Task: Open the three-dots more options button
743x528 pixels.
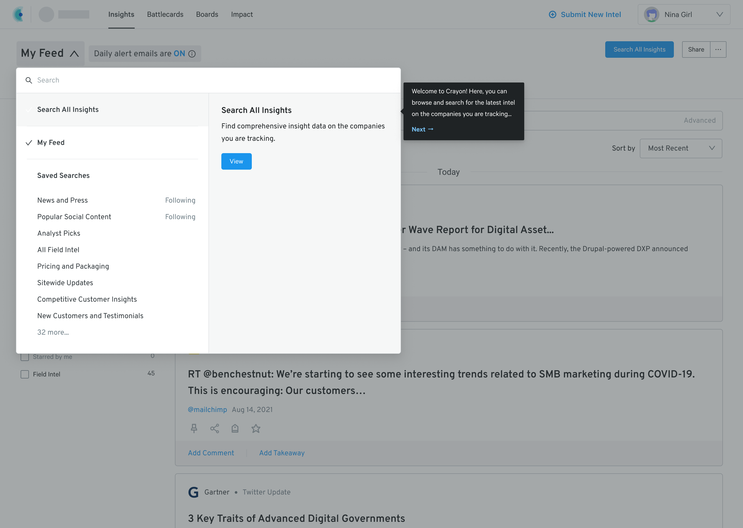Action: pyautogui.click(x=718, y=49)
